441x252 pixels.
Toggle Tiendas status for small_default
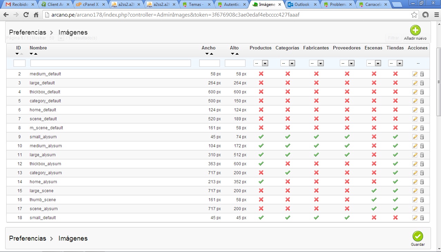pos(395,218)
